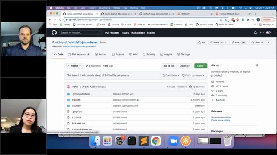Image resolution: width=277 pixels, height=155 pixels.
Task: Switch to the Security tab
Action: click(149, 54)
